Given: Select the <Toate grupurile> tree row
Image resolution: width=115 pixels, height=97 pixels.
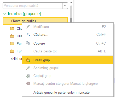Looking at the screenshot, I should (x=35, y=21).
